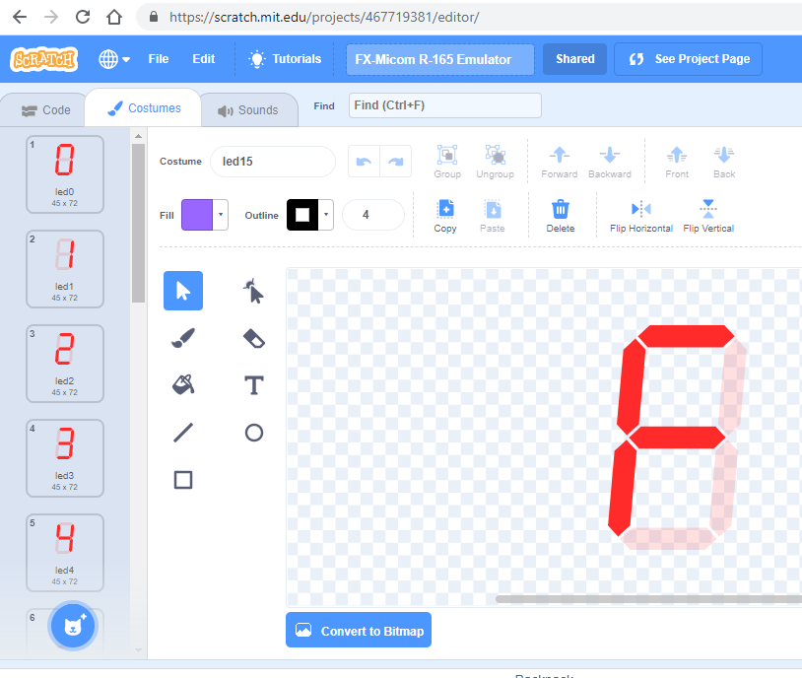
Task: Click the Group icon
Action: click(x=447, y=162)
